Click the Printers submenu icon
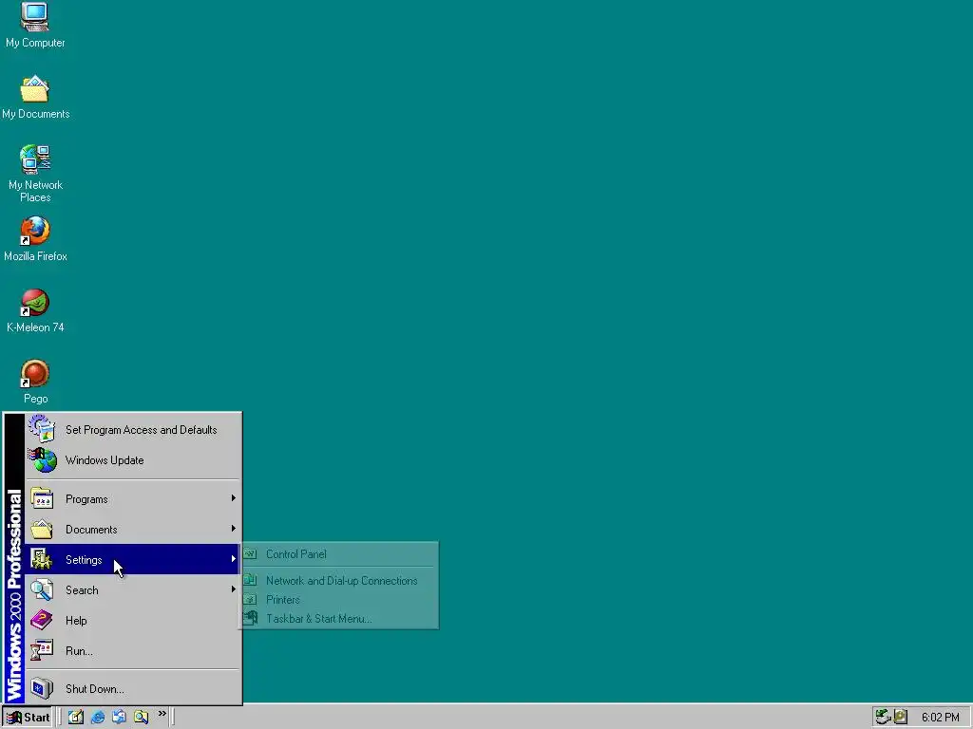 251,600
